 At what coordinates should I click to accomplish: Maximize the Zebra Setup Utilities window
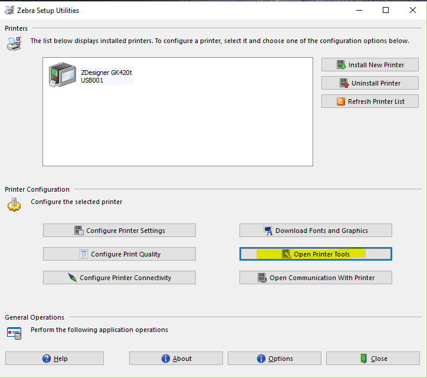[x=386, y=10]
